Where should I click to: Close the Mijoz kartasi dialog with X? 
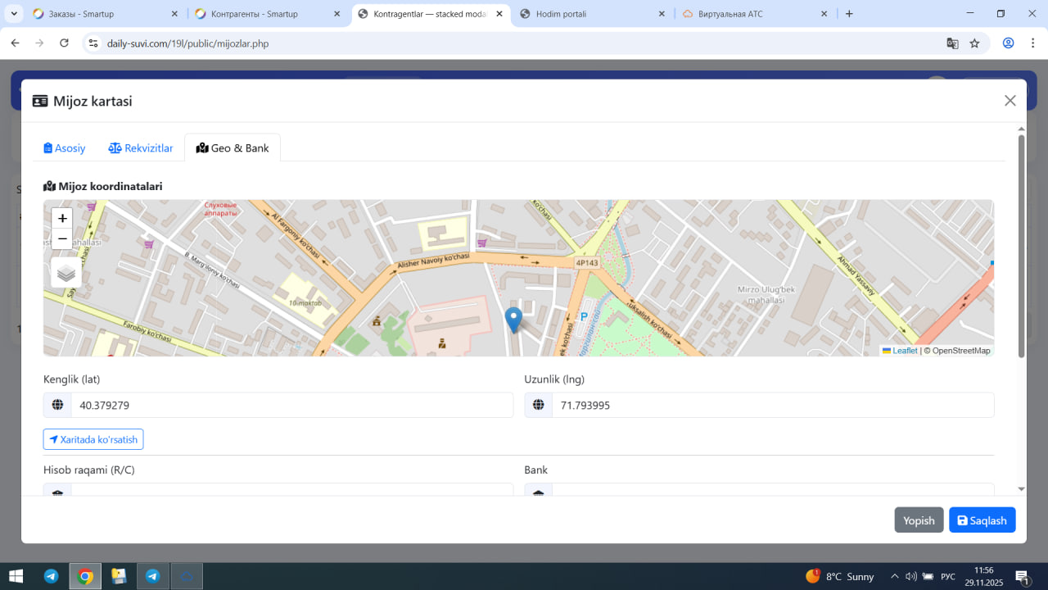[1010, 101]
